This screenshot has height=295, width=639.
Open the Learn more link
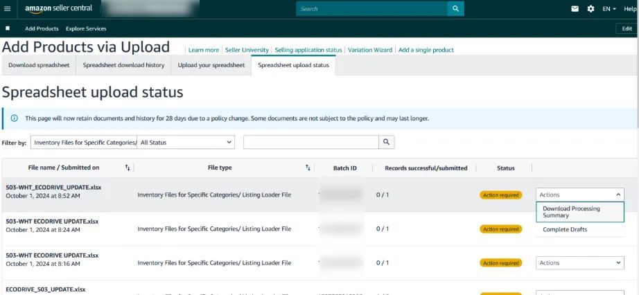click(203, 50)
